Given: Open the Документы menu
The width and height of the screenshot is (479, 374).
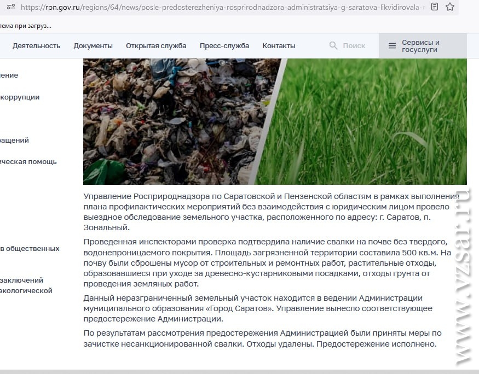Looking at the screenshot, I should point(93,46).
